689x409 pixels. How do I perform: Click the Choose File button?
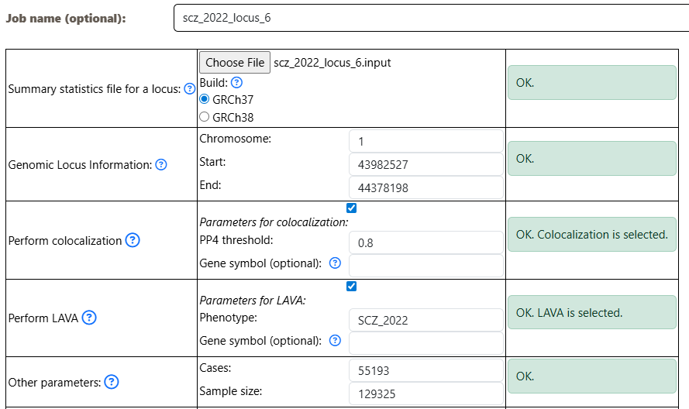coord(235,63)
